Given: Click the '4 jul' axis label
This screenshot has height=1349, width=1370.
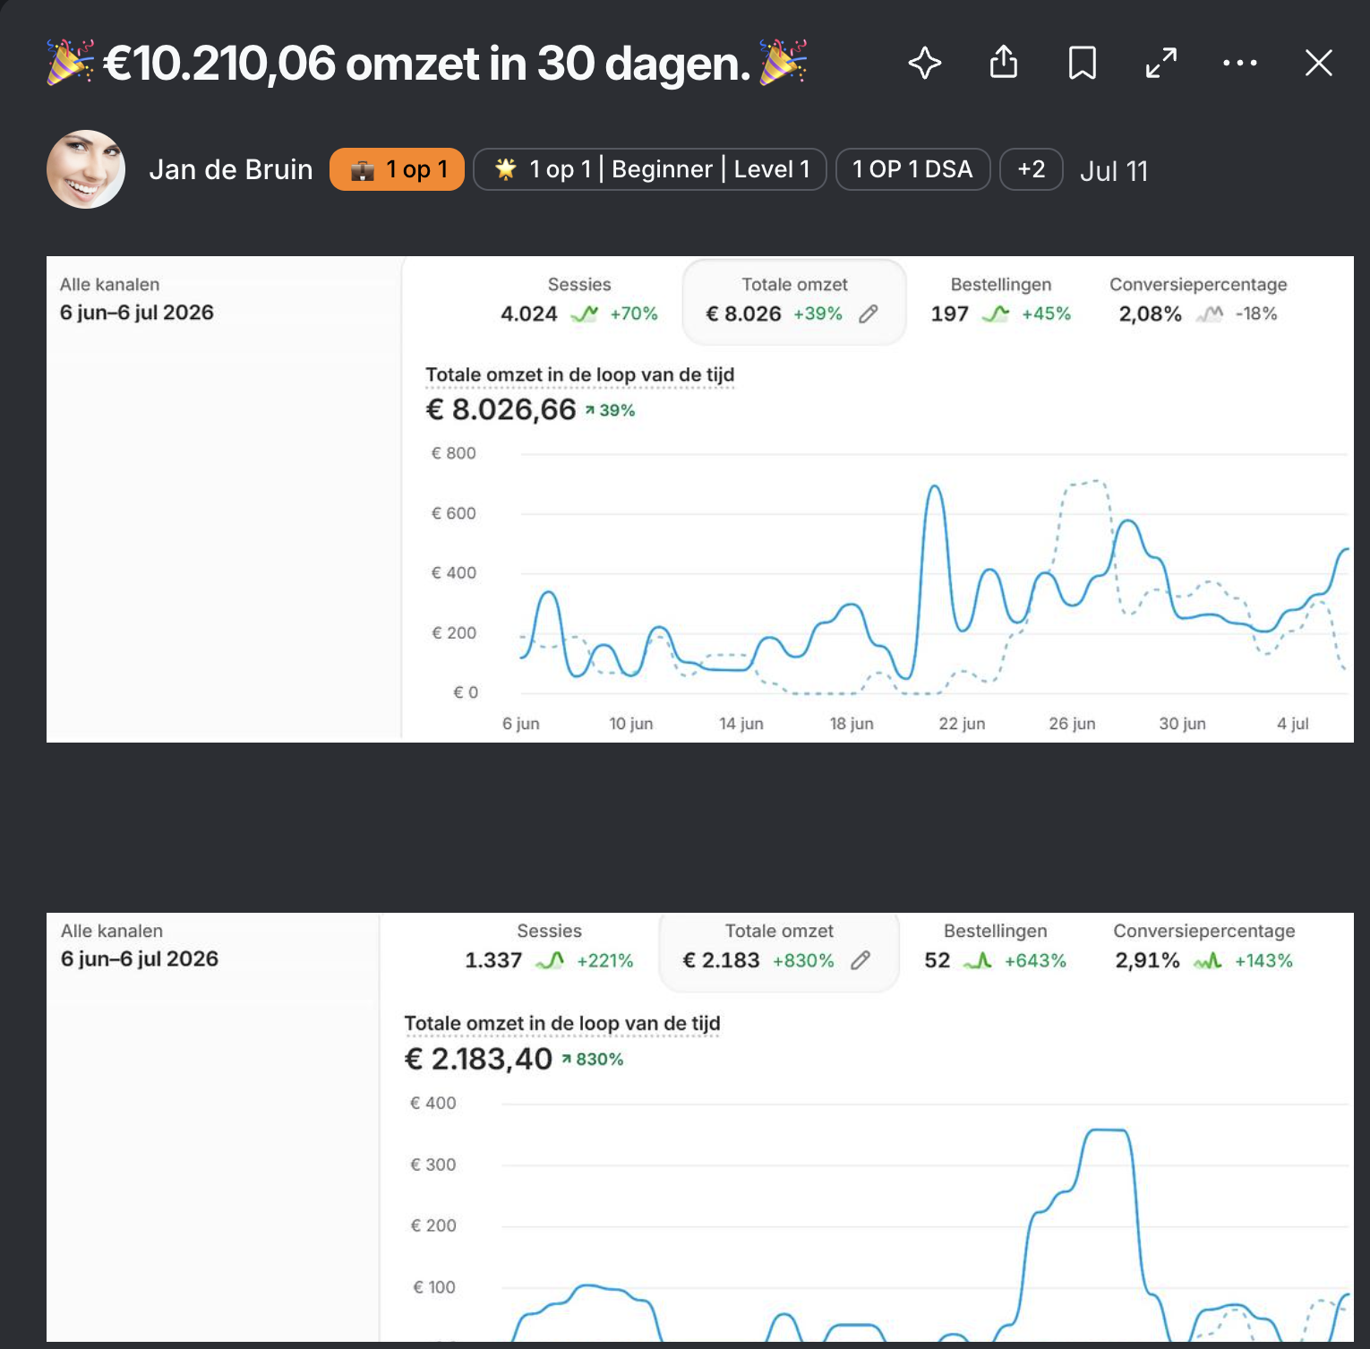Looking at the screenshot, I should point(1293,724).
